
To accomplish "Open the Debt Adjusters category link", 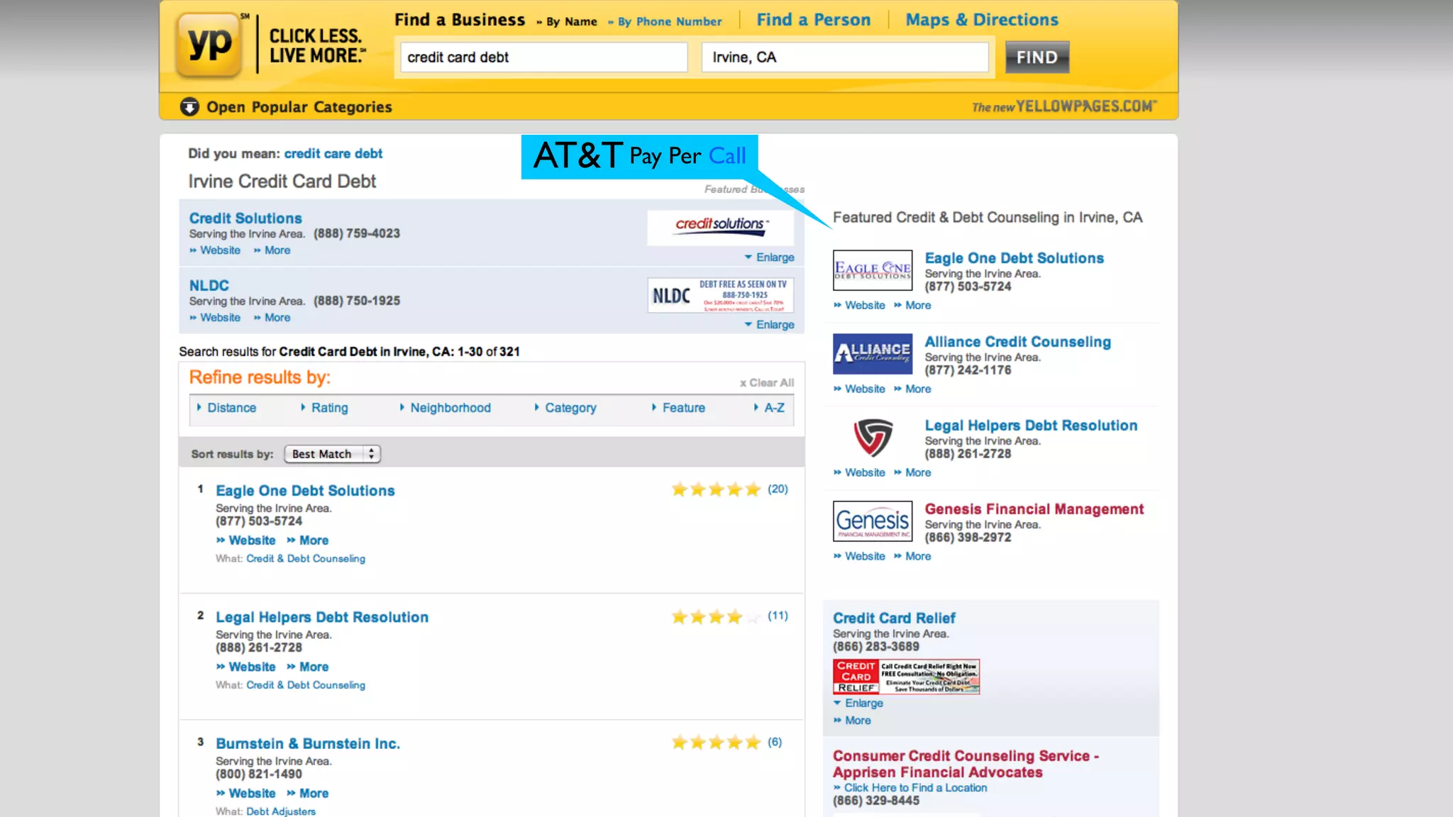I will click(x=281, y=811).
